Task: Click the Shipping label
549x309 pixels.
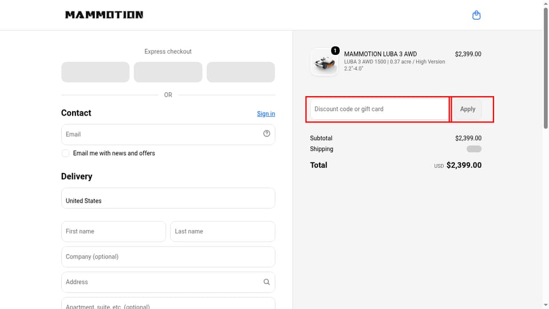Action: (x=321, y=149)
